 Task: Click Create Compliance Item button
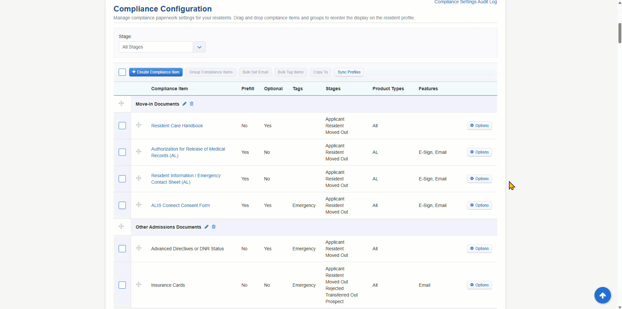coord(156,72)
